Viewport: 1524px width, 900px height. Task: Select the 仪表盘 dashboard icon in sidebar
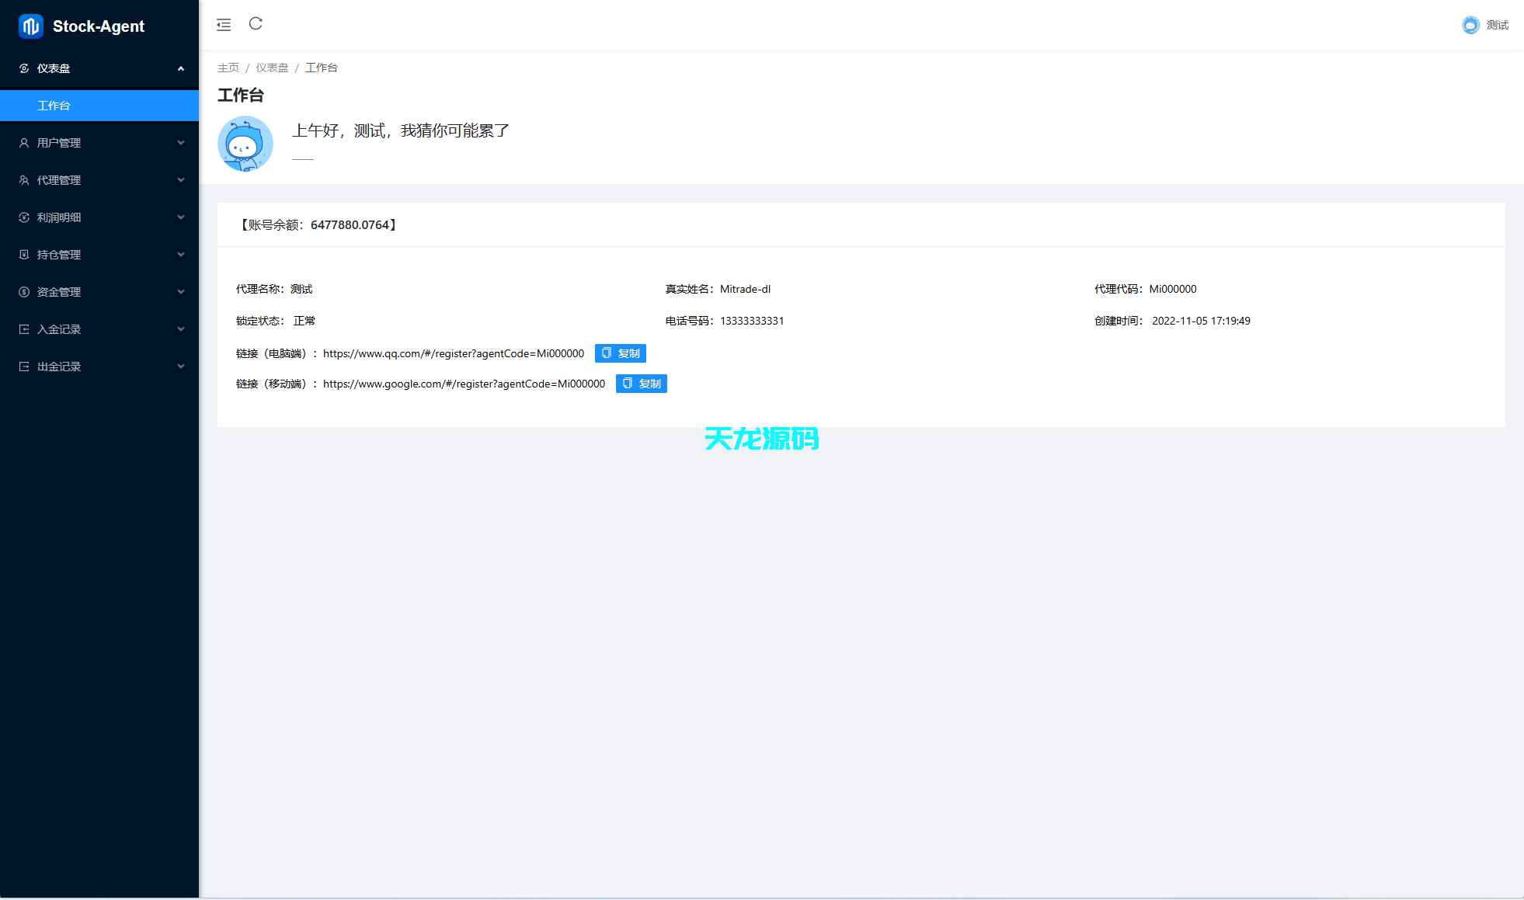tap(24, 68)
